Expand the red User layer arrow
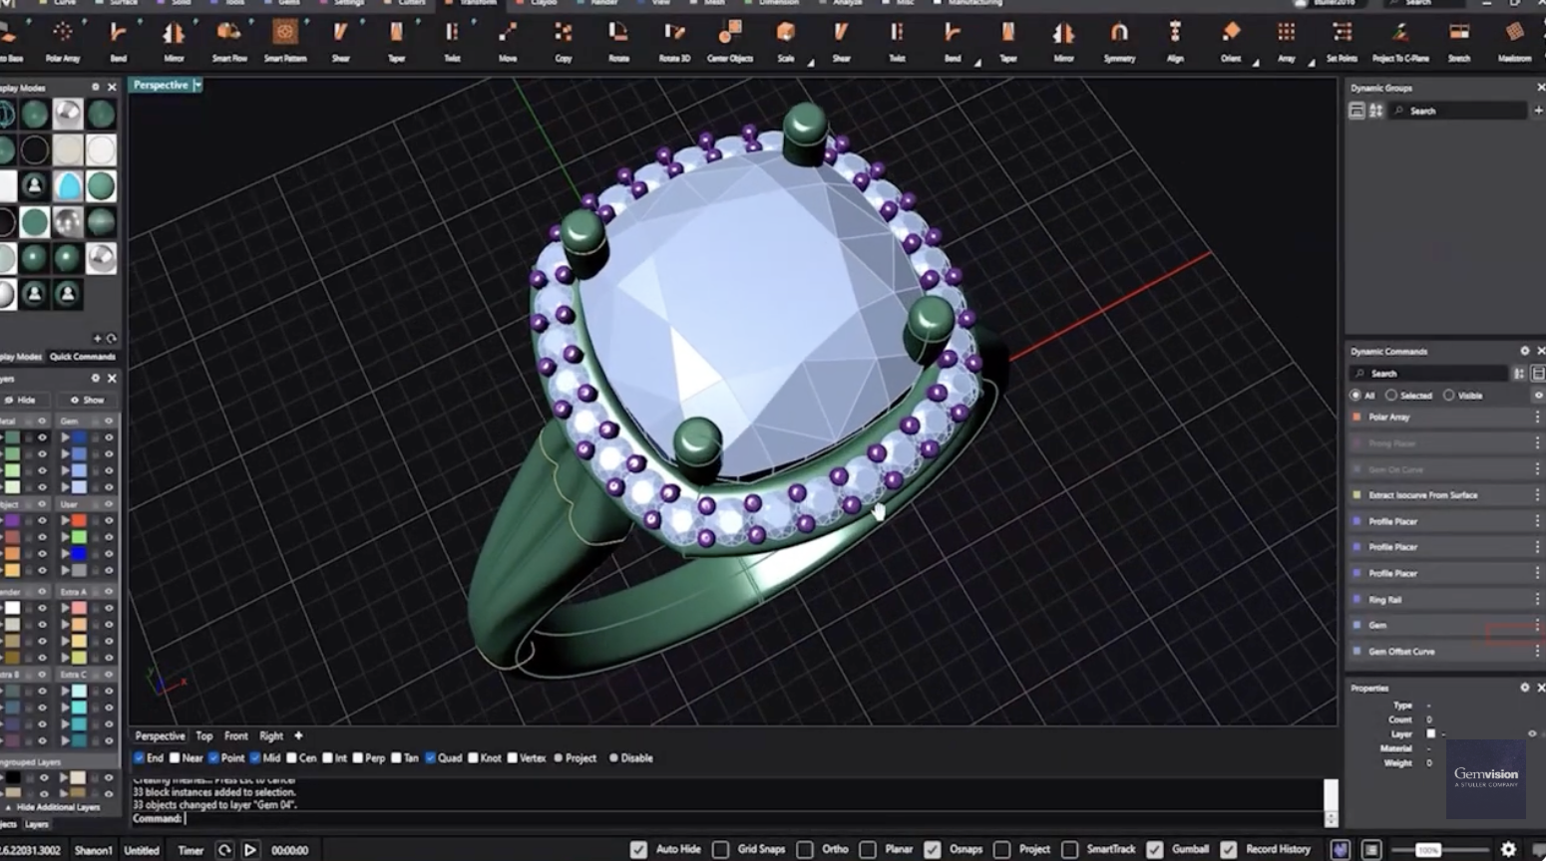1546x861 pixels. pyautogui.click(x=65, y=521)
